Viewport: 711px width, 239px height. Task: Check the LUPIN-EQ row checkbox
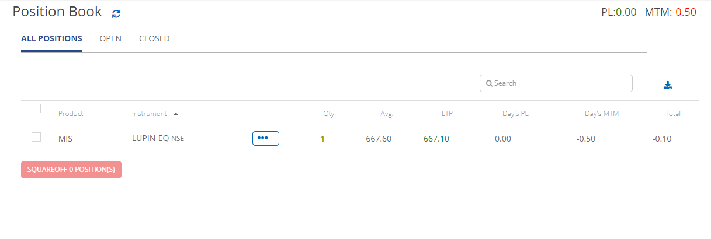coord(36,137)
